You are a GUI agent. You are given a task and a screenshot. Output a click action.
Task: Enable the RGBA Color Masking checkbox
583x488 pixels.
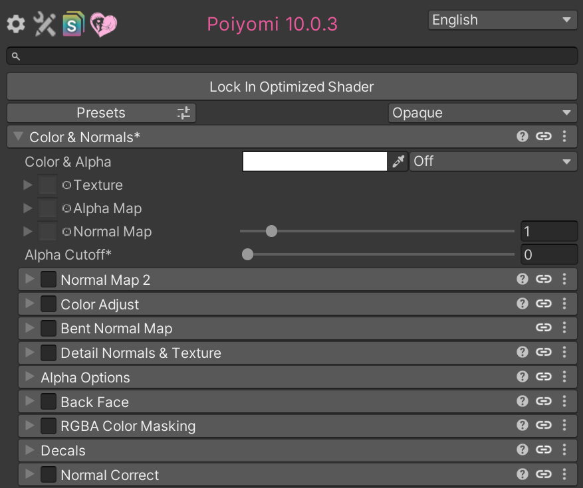click(49, 426)
